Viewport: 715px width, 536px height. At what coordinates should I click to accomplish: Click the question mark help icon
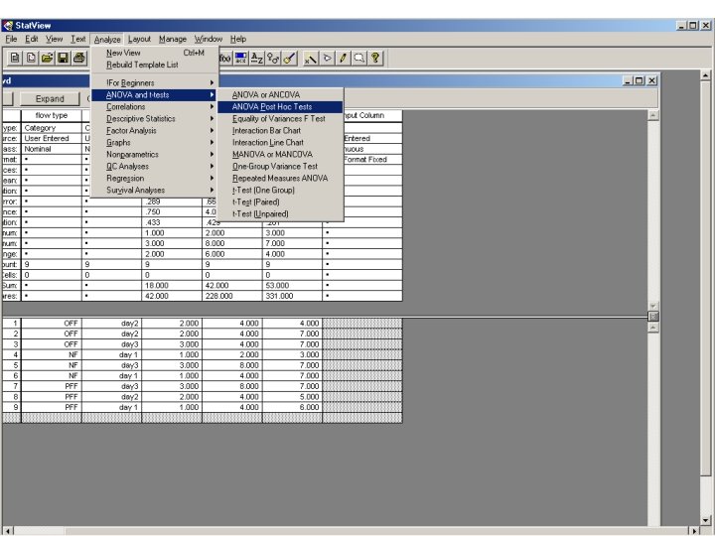coord(374,58)
